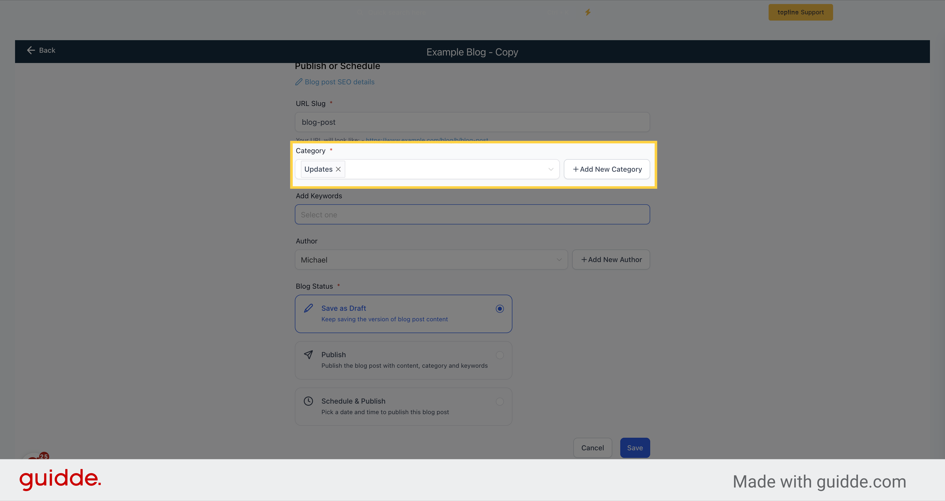Click the URL Slug input field
The width and height of the screenshot is (945, 501).
click(472, 122)
